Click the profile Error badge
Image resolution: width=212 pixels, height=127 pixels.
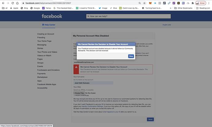pyautogui.click(x=201, y=3)
